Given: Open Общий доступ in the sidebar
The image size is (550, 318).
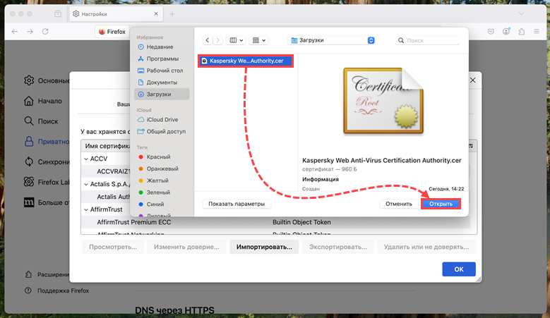Looking at the screenshot, I should (166, 131).
